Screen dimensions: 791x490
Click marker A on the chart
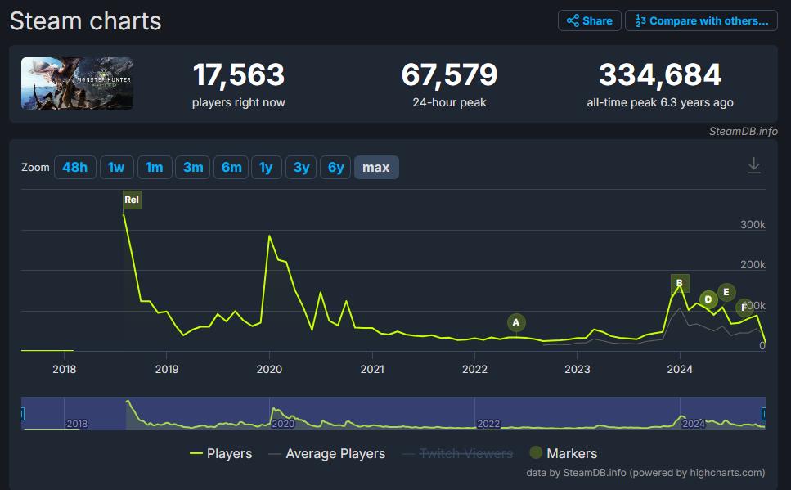pos(516,322)
